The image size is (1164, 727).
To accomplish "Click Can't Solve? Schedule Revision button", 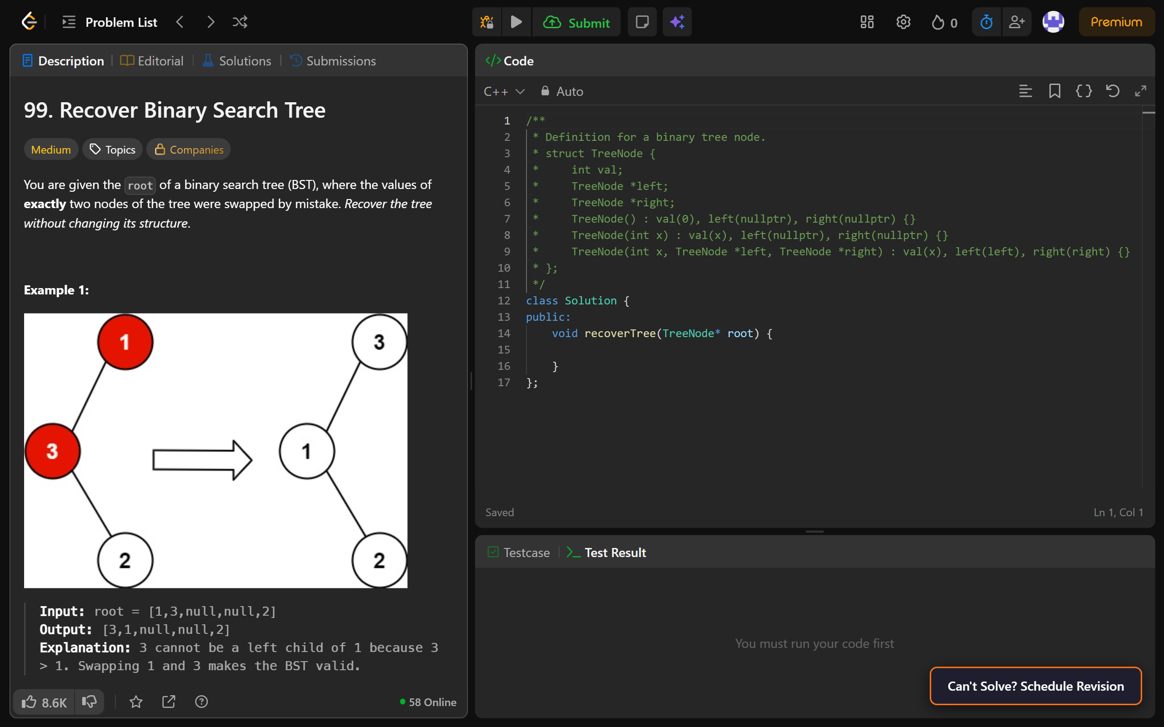I will [x=1036, y=686].
